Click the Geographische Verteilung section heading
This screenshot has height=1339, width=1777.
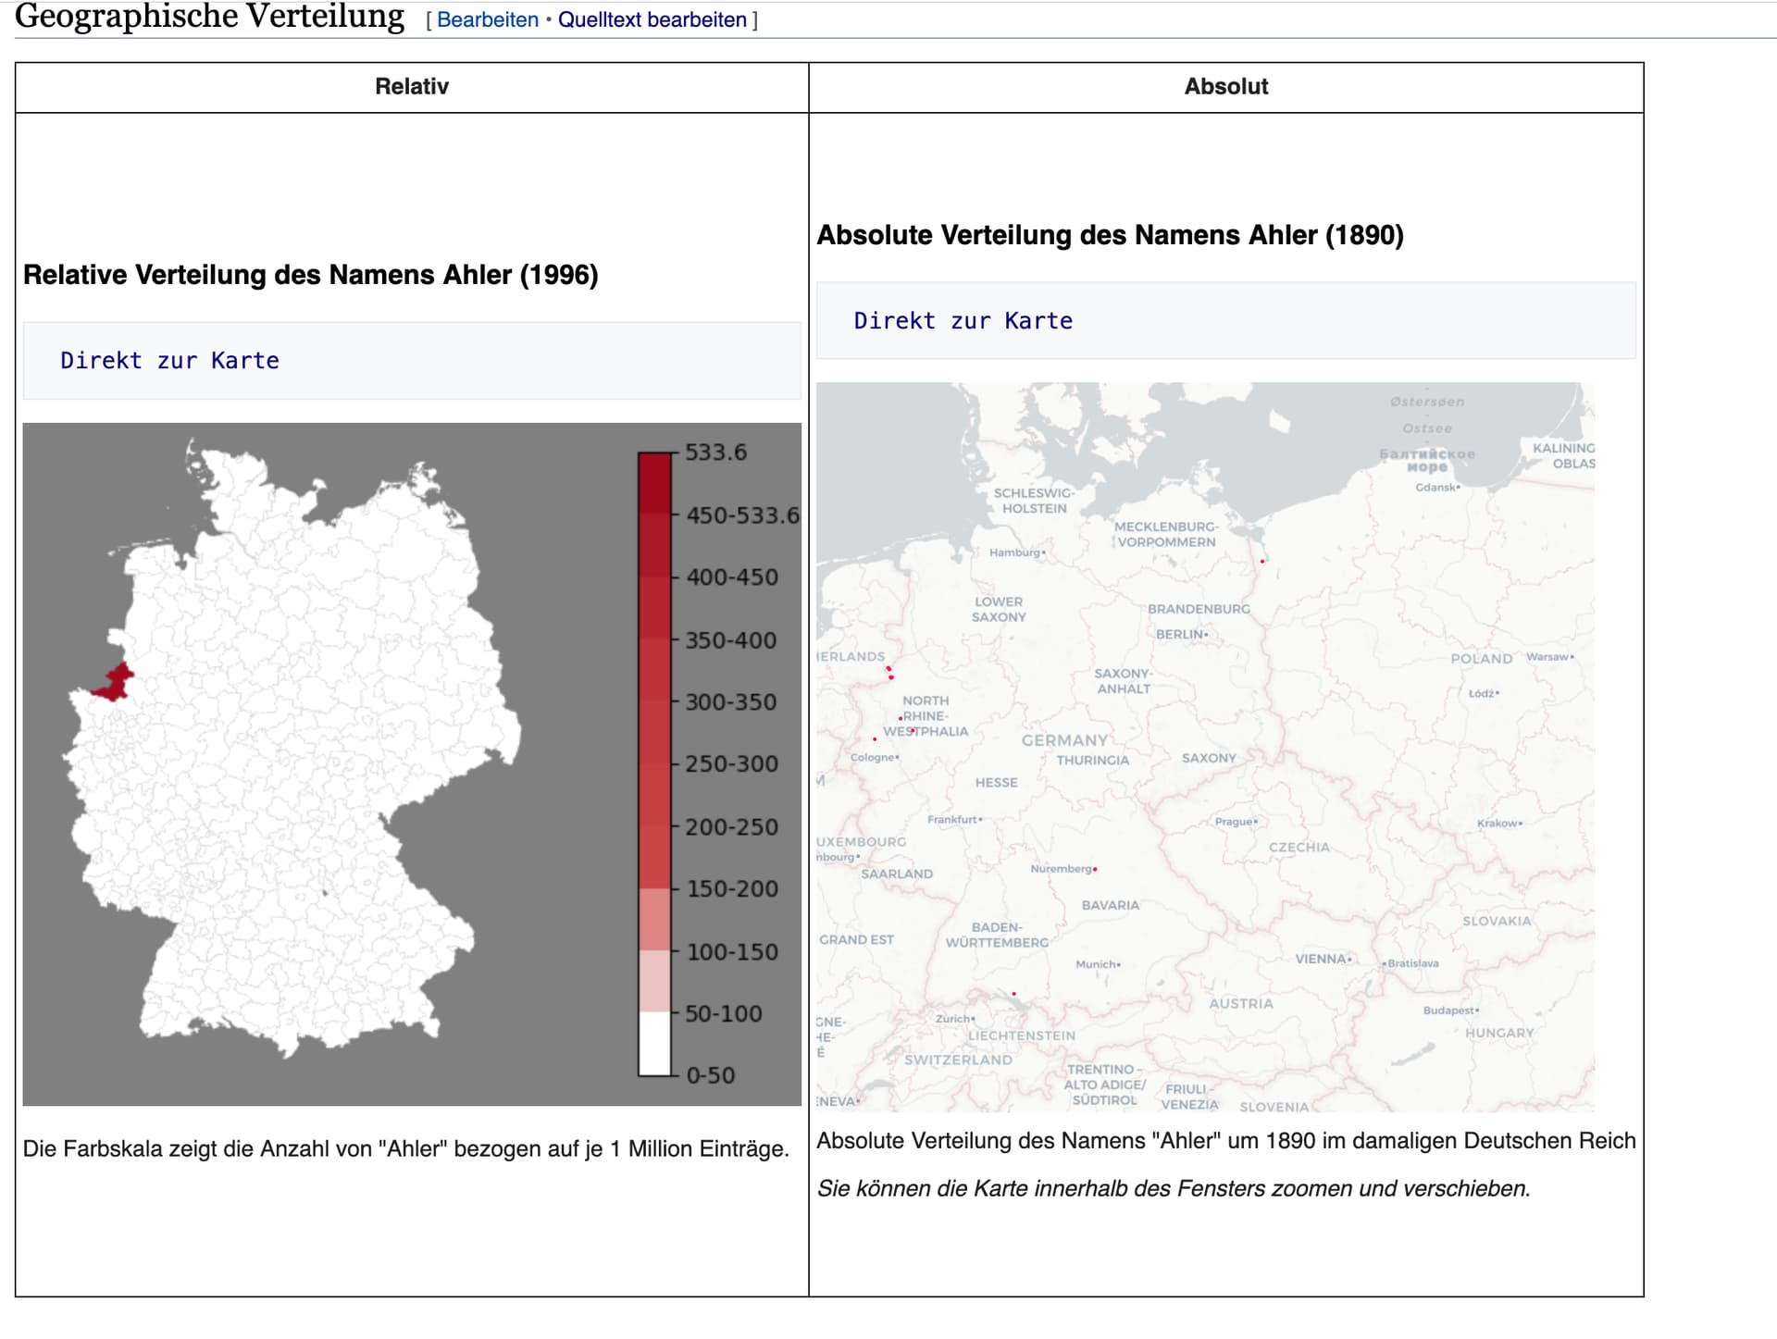(x=210, y=17)
